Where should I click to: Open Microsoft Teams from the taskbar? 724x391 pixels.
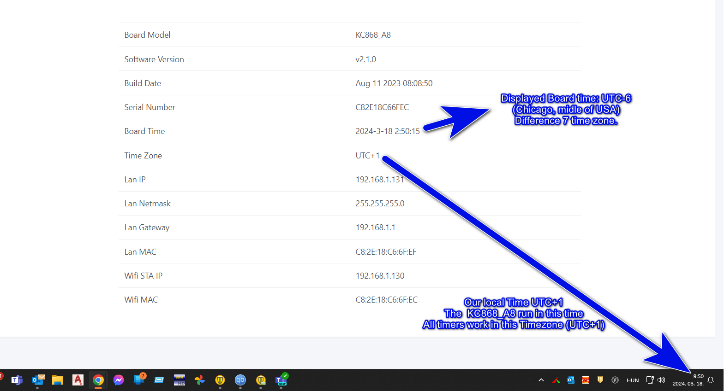coord(17,380)
